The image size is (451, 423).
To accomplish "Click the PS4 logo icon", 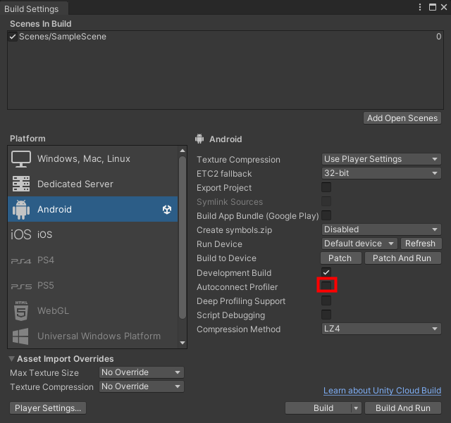I will point(21,261).
